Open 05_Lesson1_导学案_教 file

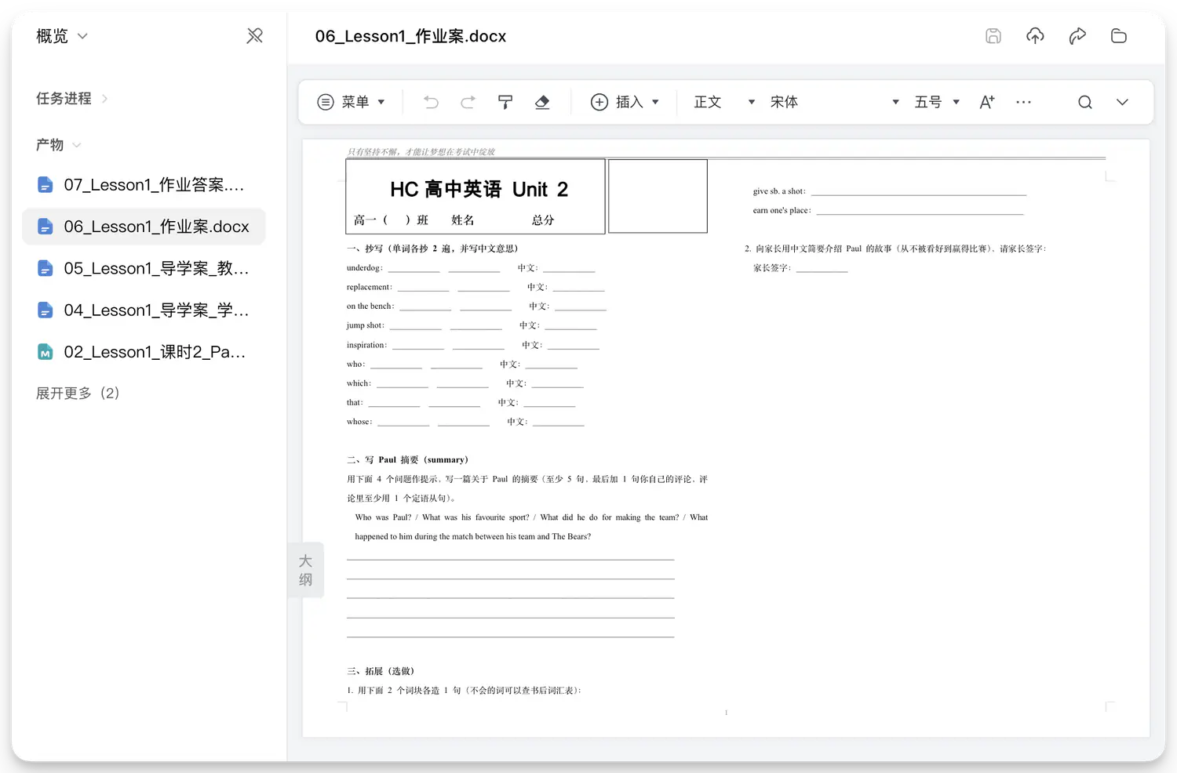(144, 268)
